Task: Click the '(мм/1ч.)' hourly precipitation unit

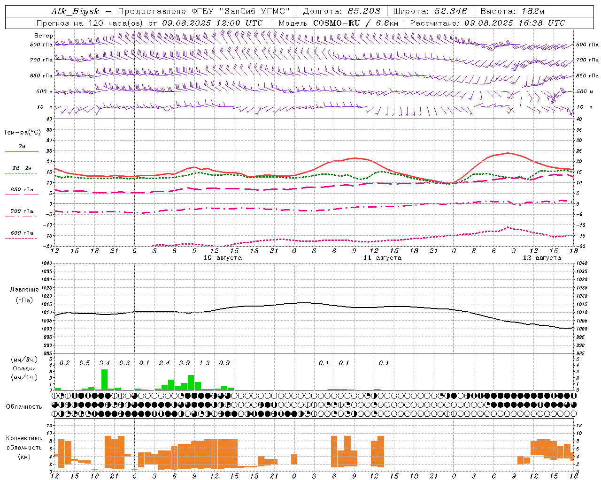Action: 24,377
